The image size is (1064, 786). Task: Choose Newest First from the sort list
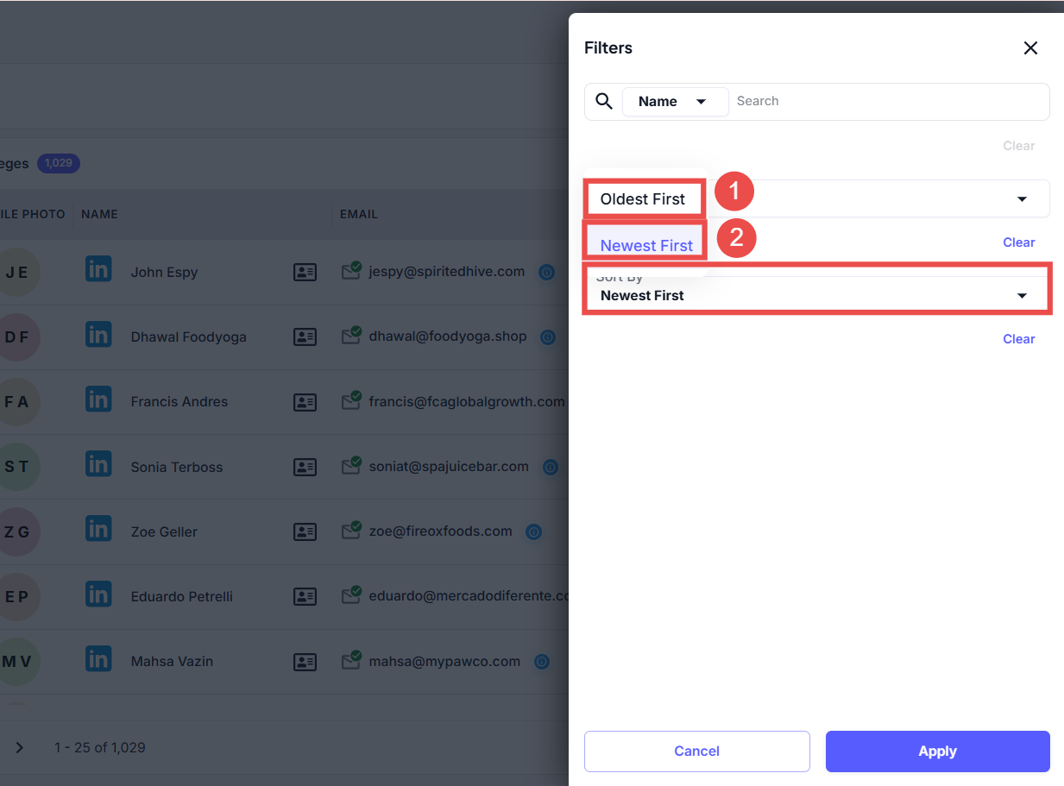646,246
